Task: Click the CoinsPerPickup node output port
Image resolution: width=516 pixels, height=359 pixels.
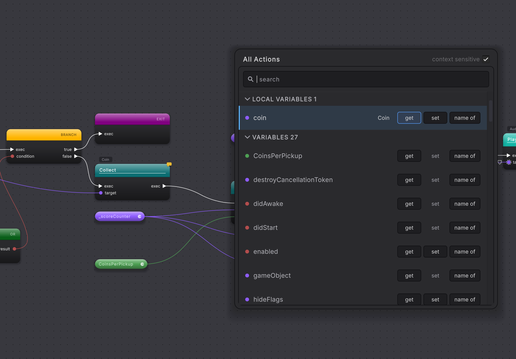Action: 142,264
